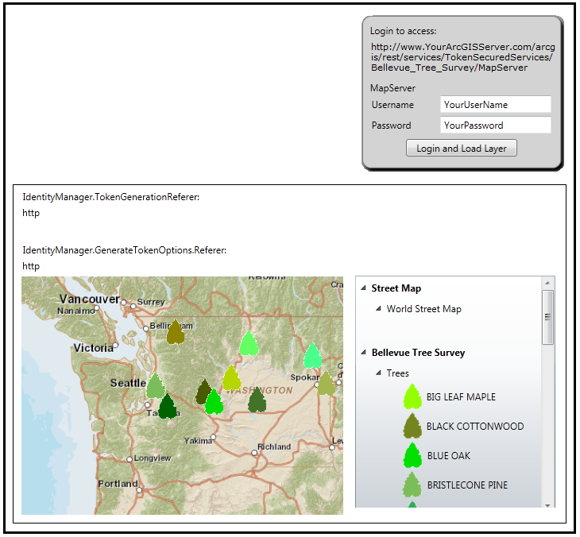This screenshot has height=537, width=580.
Task: Focus the Username input field
Action: (x=495, y=105)
